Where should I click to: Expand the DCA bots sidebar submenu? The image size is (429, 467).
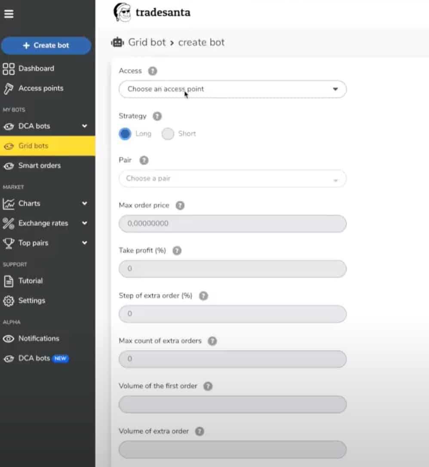85,126
